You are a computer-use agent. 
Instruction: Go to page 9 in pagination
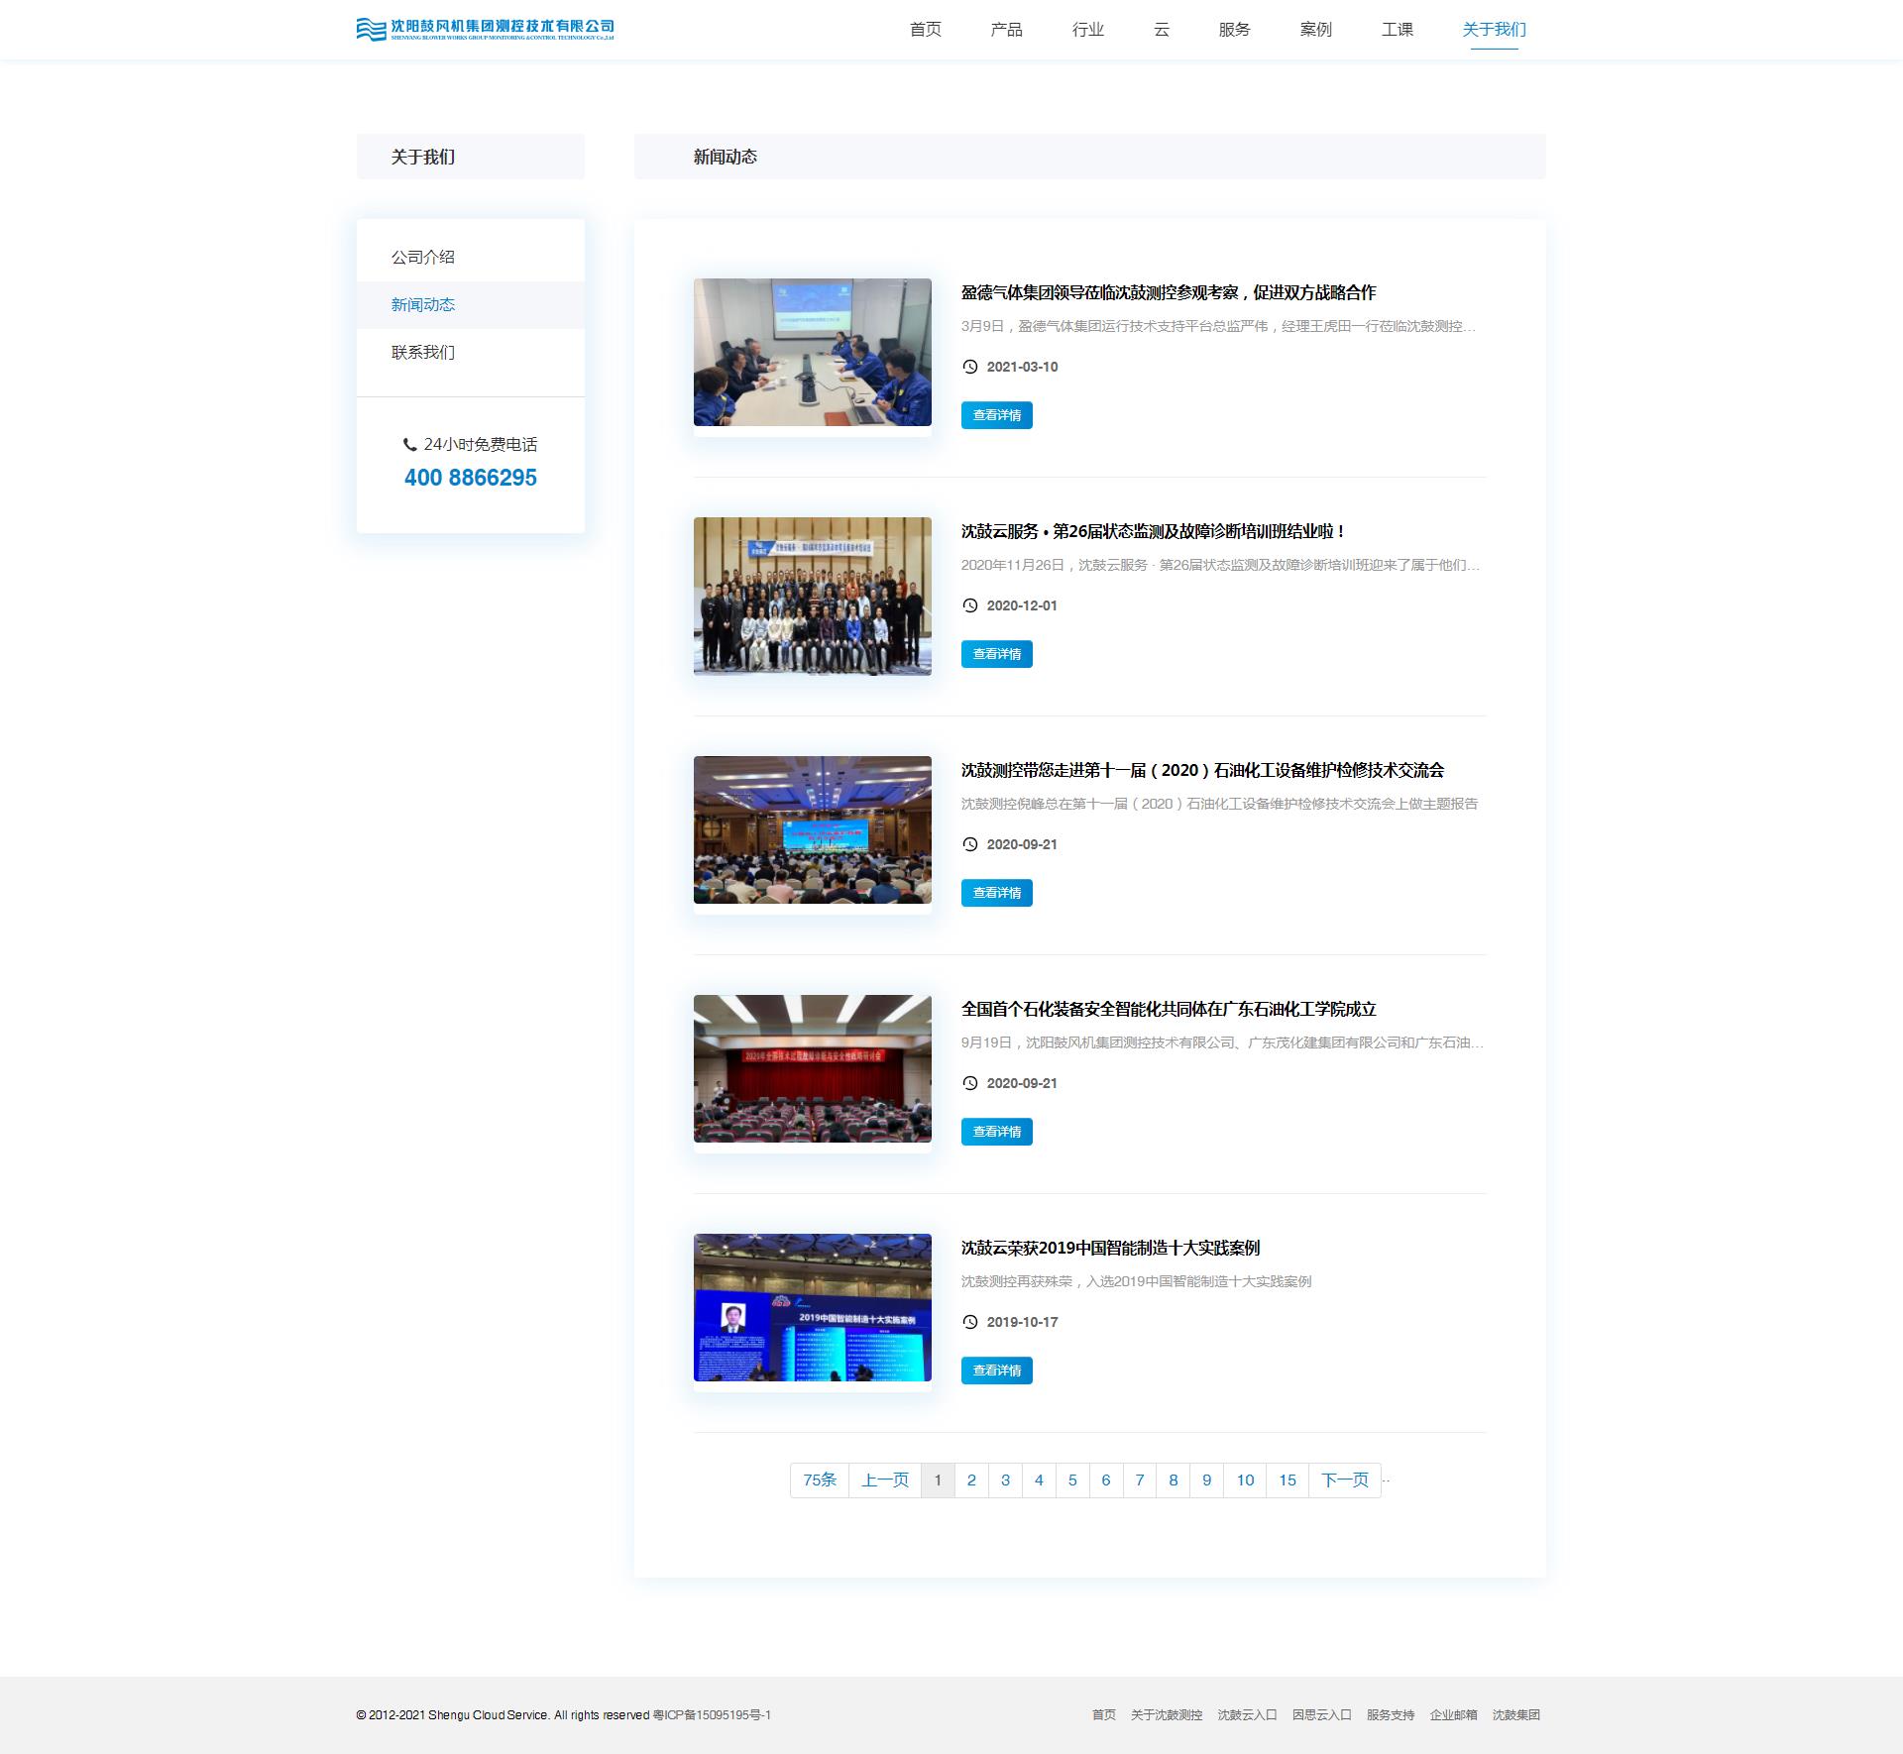click(x=1207, y=1480)
